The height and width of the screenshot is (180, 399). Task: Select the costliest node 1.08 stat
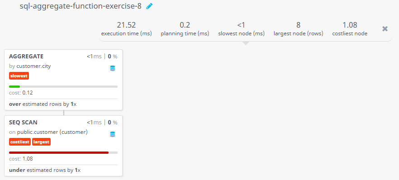coord(350,29)
